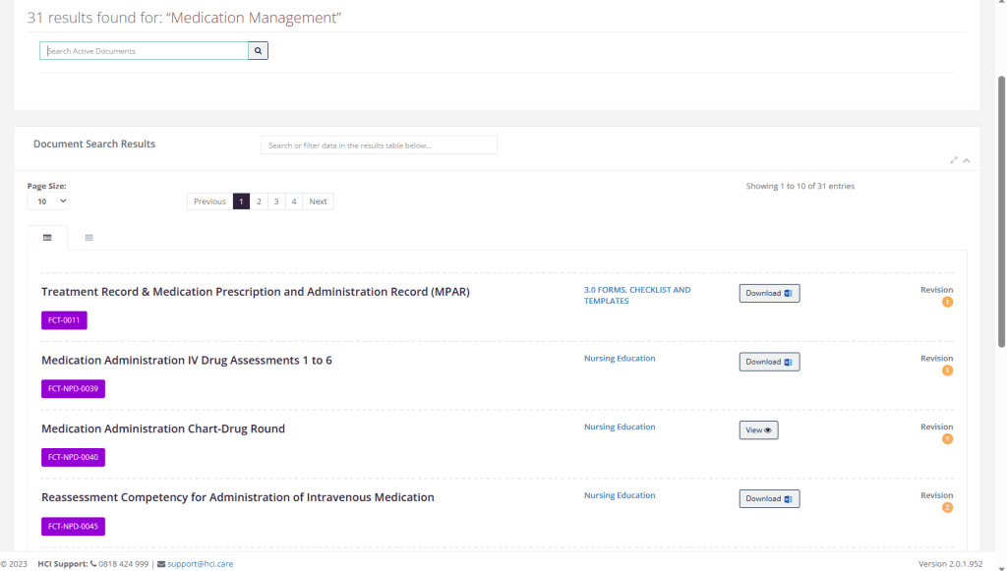The width and height of the screenshot is (1007, 571).
Task: Open the Page Size dropdown
Action: point(48,200)
